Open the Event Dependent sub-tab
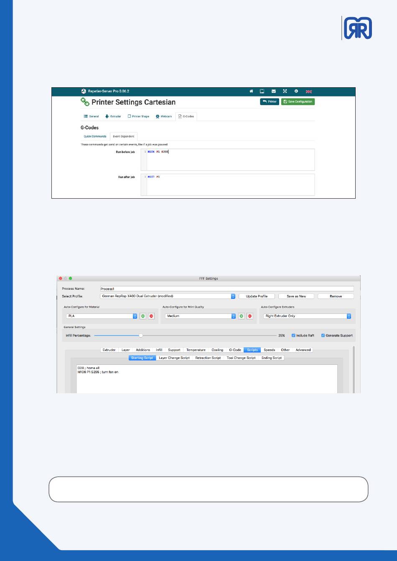397x561 pixels. pyautogui.click(x=124, y=136)
